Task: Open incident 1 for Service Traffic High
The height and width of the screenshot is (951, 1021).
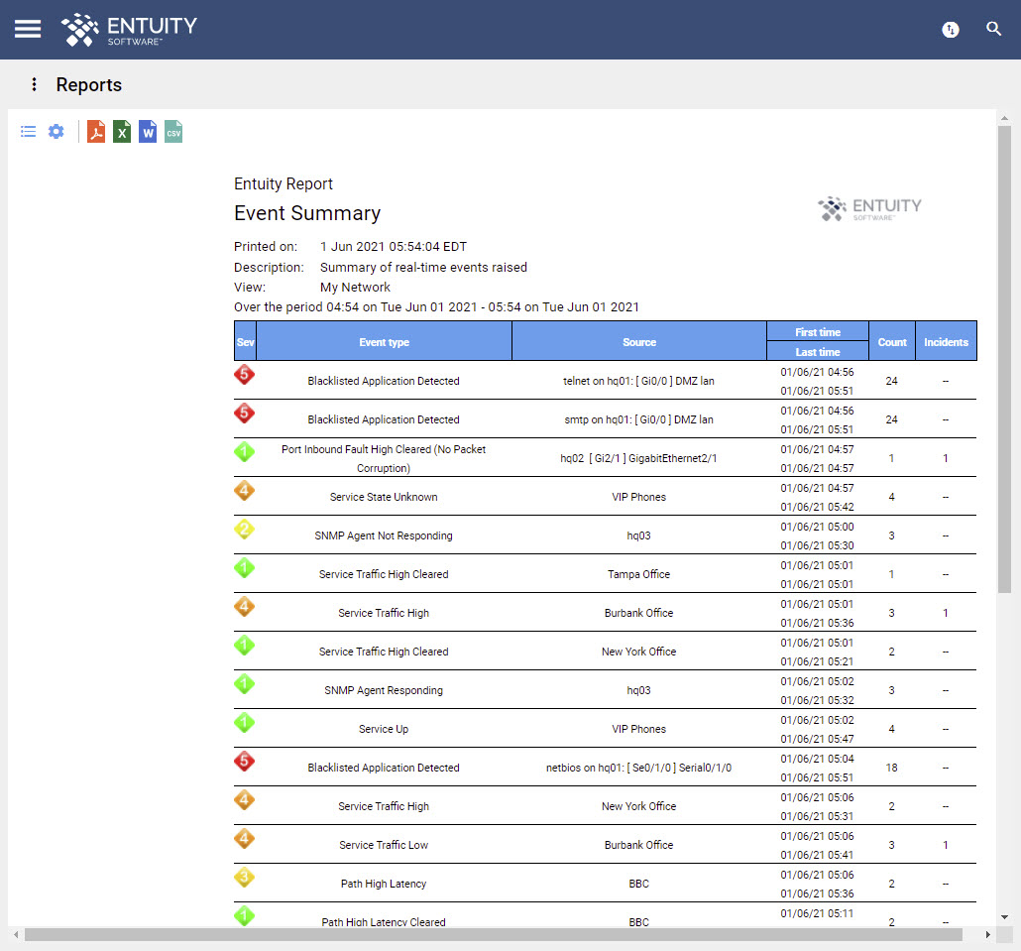Action: pos(945,613)
